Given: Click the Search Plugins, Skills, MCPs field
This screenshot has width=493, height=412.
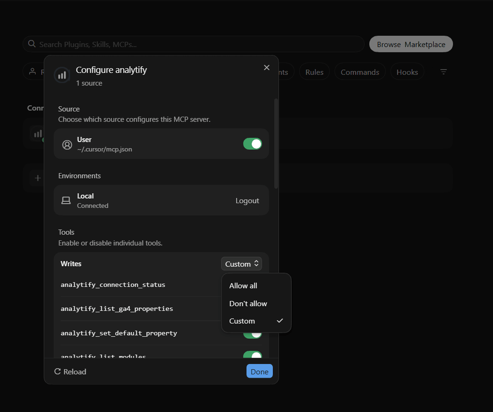Looking at the screenshot, I should [x=194, y=44].
